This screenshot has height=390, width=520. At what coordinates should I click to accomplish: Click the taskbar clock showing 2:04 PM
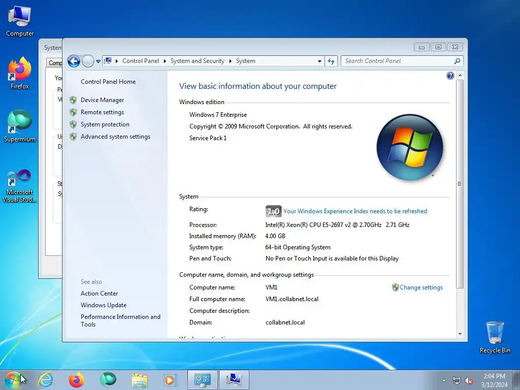click(494, 380)
